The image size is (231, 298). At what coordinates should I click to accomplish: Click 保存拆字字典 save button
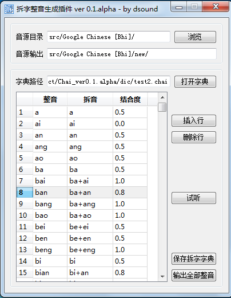194,258
